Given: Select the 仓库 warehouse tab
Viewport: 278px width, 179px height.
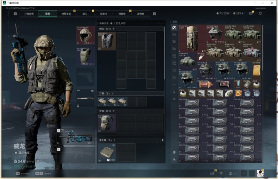Looking at the screenshot, I should point(48,14).
